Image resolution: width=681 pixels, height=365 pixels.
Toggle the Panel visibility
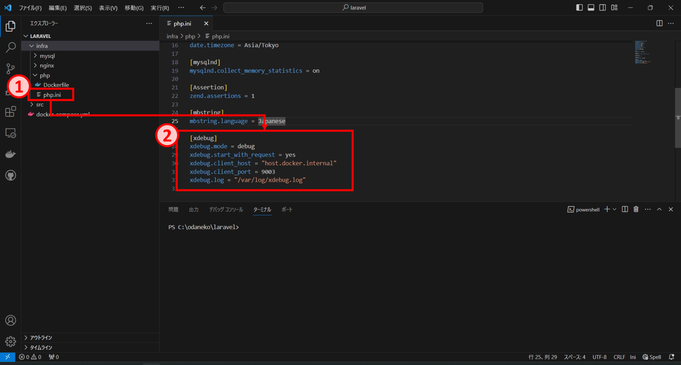point(591,7)
